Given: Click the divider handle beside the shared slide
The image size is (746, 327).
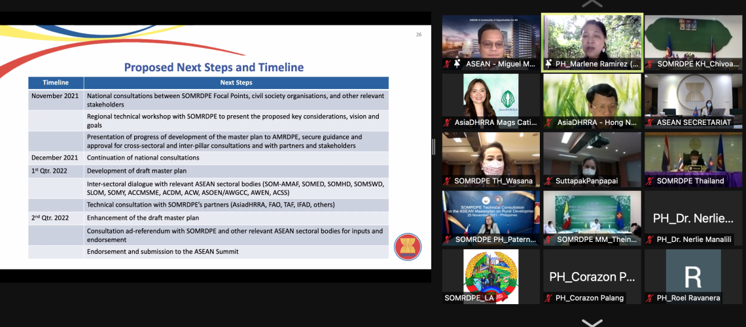Looking at the screenshot, I should click(x=433, y=147).
